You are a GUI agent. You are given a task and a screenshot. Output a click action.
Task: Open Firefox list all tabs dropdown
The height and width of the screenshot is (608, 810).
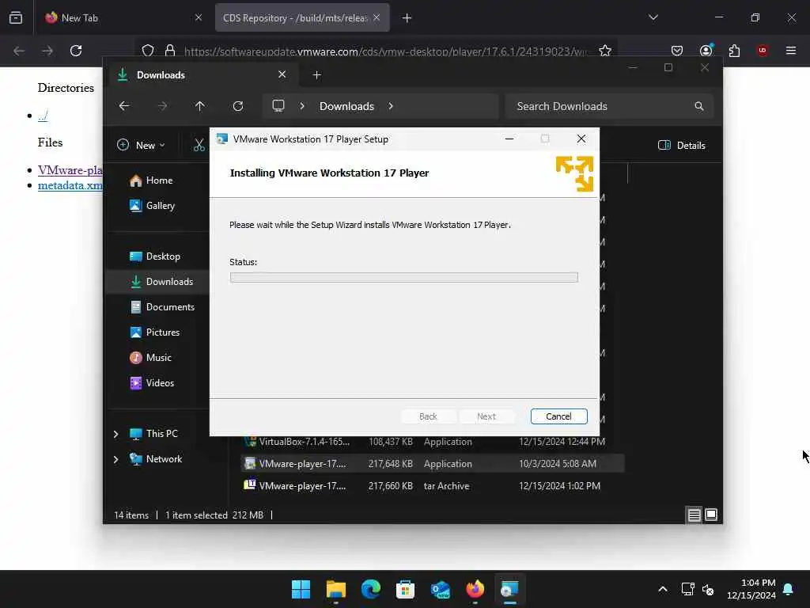tap(653, 17)
